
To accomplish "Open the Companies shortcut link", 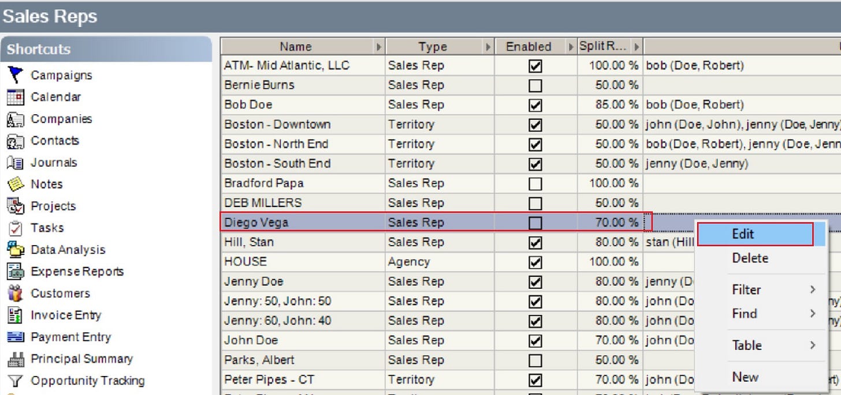I will [61, 119].
